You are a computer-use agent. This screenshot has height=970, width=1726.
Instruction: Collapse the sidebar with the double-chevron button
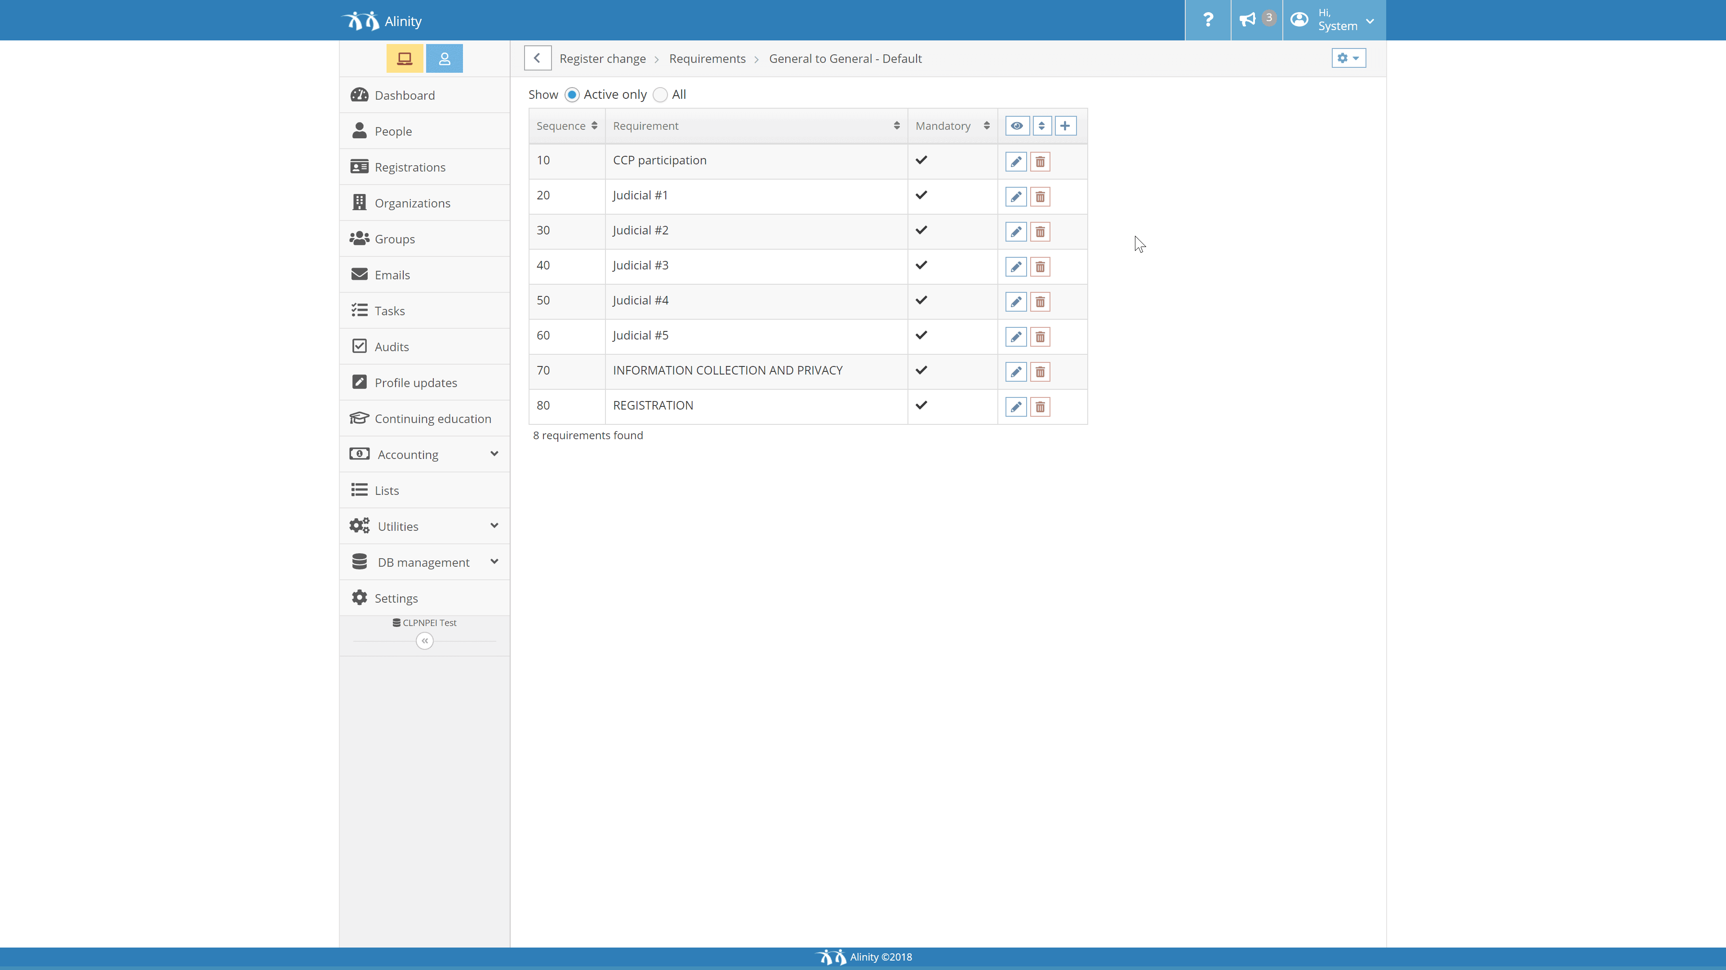[x=424, y=641]
